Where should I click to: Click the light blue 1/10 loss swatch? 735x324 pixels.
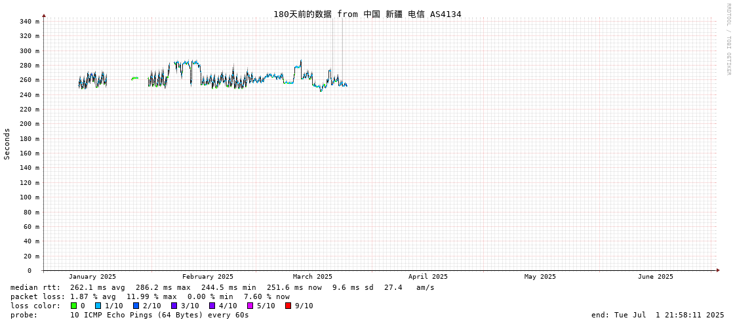[x=98, y=306]
